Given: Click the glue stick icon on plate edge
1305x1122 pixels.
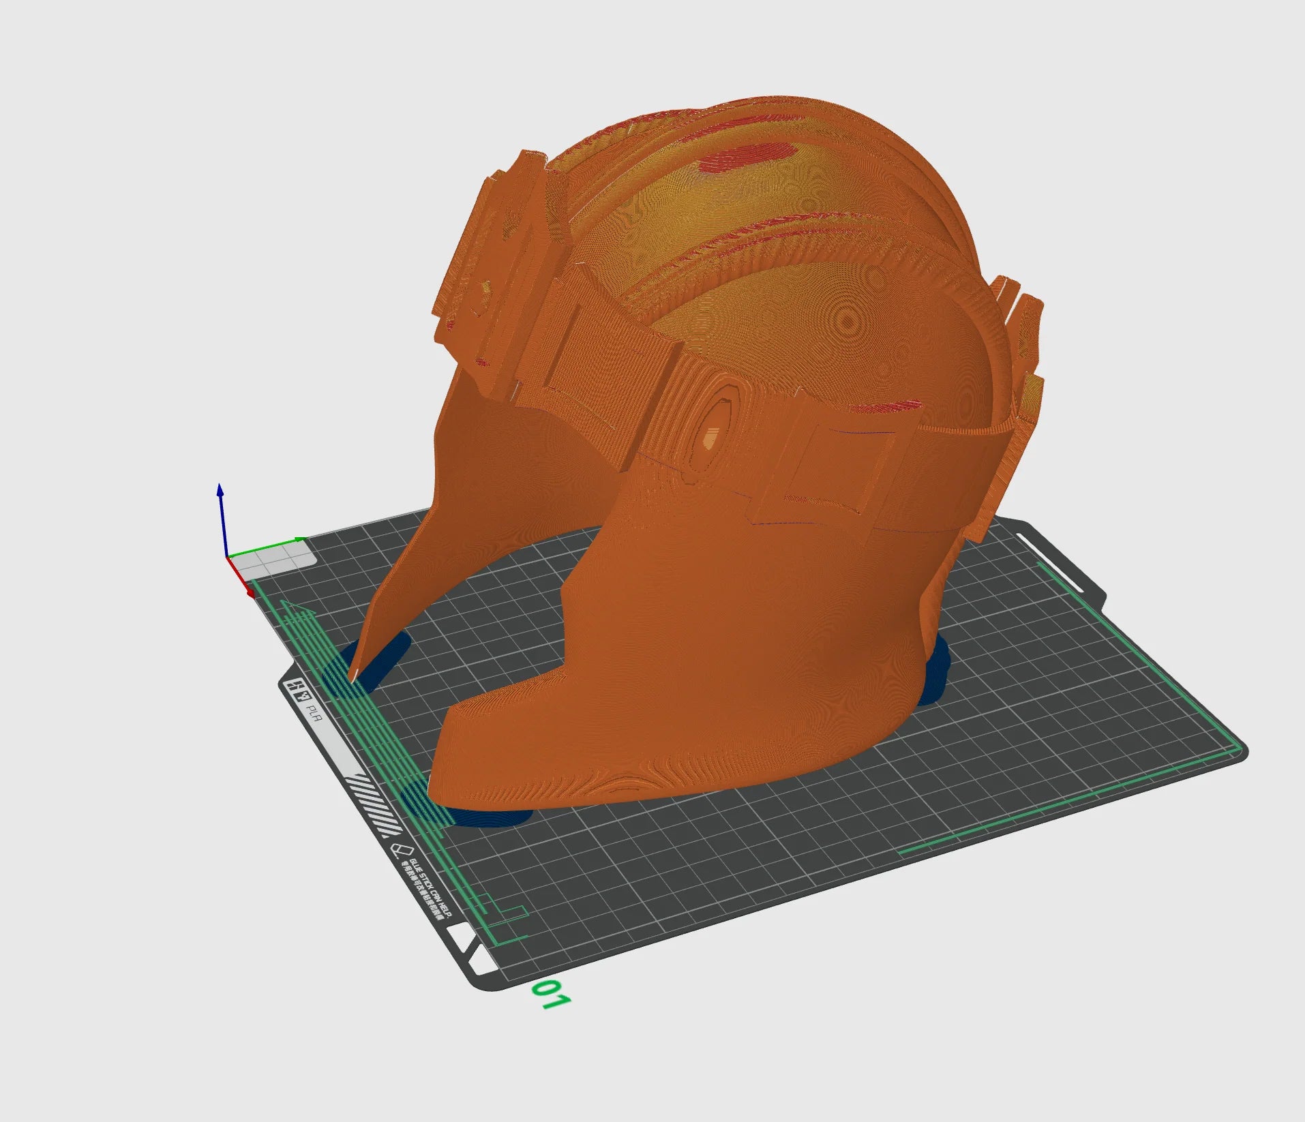Looking at the screenshot, I should (400, 849).
